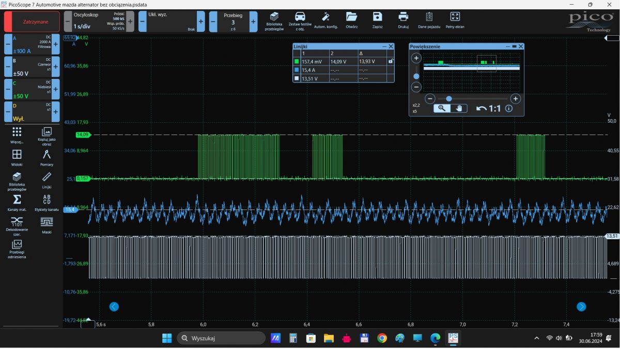Open the Maski masks tool
The width and height of the screenshot is (620, 349).
pyautogui.click(x=47, y=224)
